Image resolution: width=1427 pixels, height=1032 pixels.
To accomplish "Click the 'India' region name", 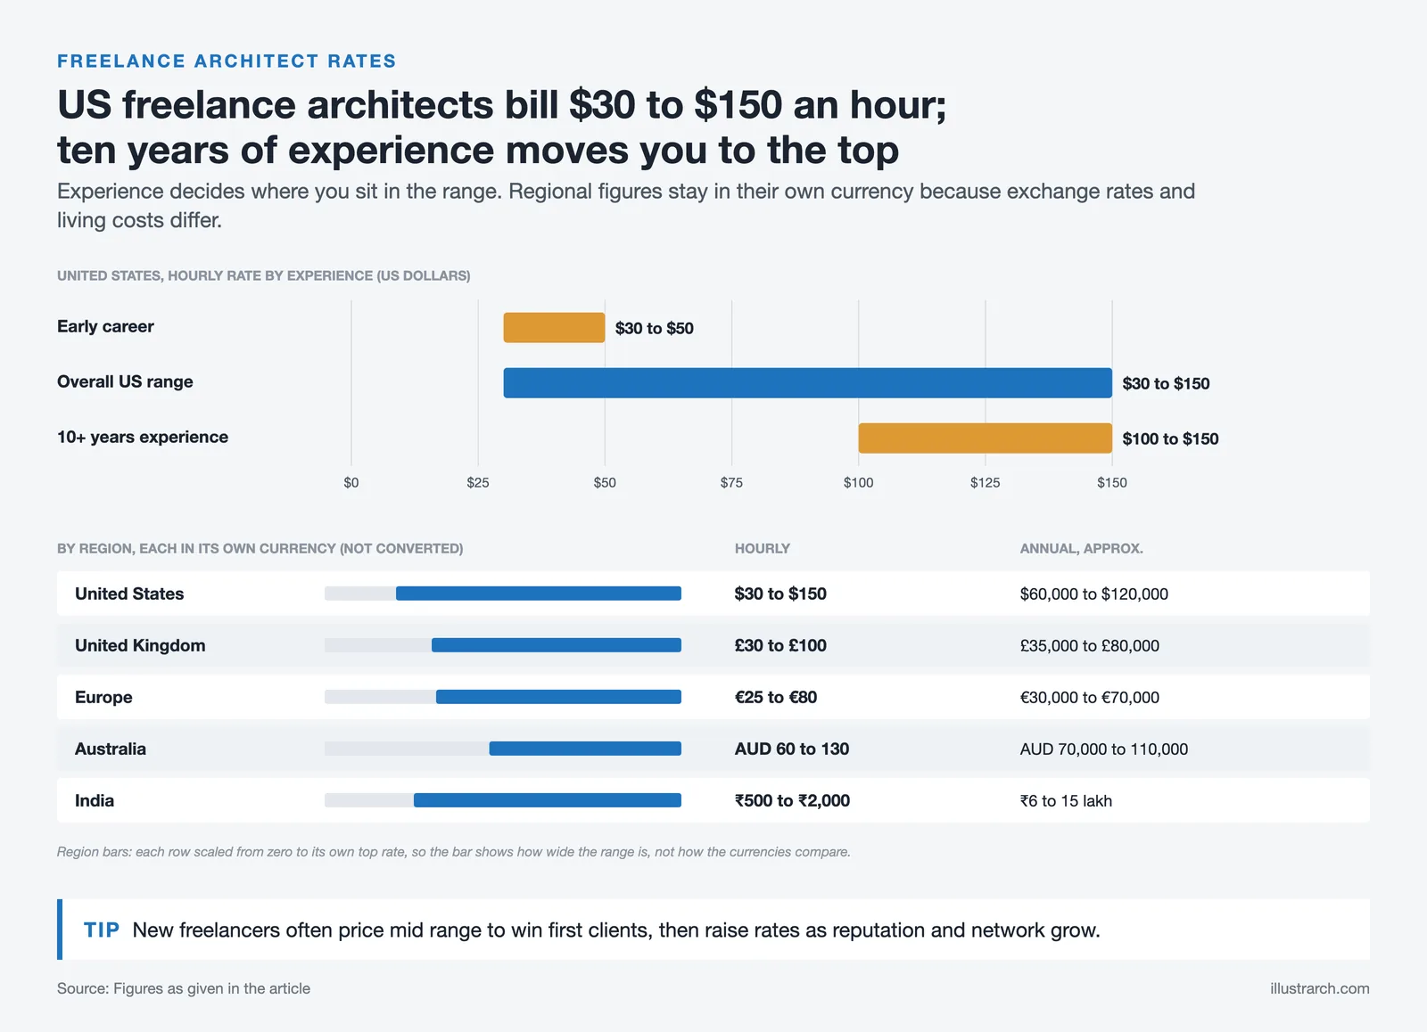I will [x=95, y=800].
